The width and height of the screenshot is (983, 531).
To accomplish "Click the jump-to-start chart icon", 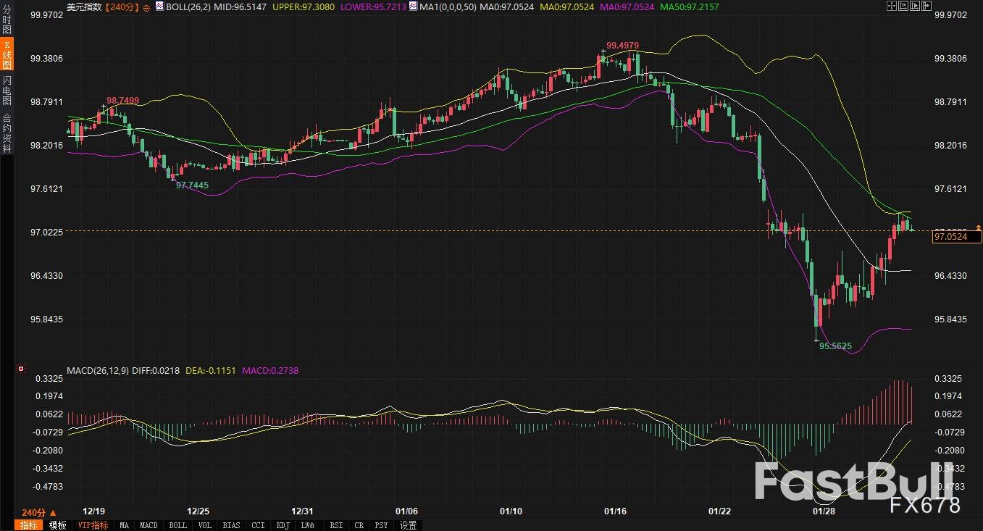I will tap(902, 6).
